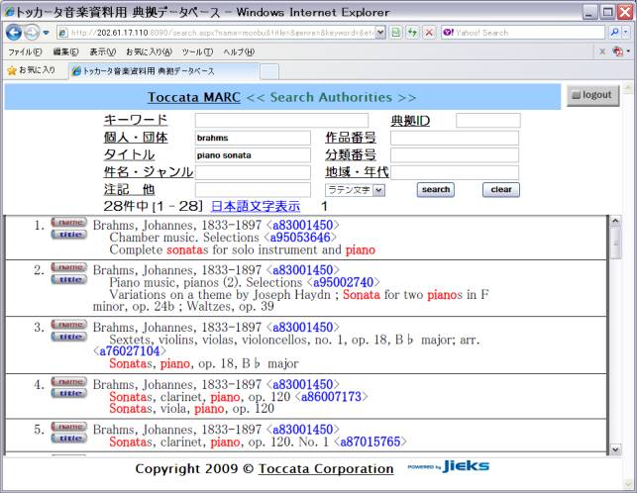The width and height of the screenshot is (637, 493).
Task: Click the title button in result 4
Action: [x=68, y=393]
